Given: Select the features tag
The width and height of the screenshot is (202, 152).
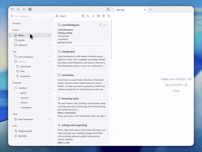Looking at the screenshot, I should [30, 62].
